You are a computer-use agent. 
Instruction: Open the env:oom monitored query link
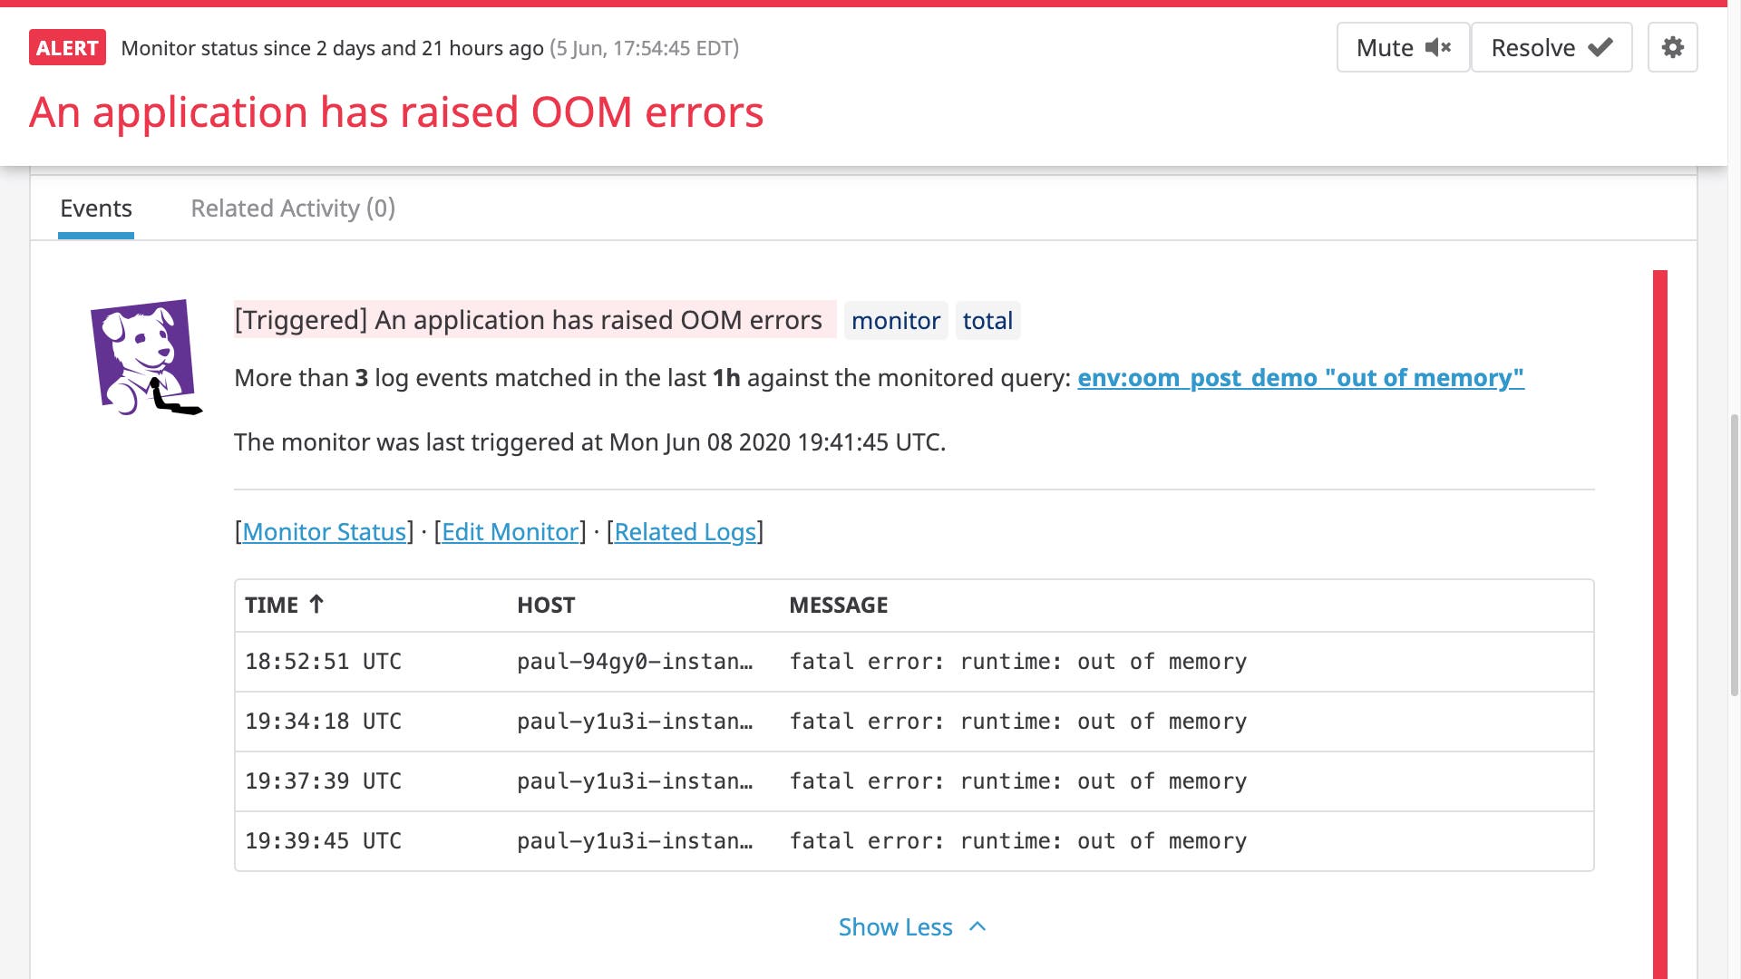pos(1301,378)
